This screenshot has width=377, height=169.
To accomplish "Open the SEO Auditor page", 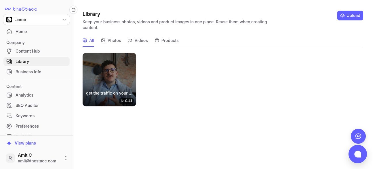I will click(x=37, y=105).
